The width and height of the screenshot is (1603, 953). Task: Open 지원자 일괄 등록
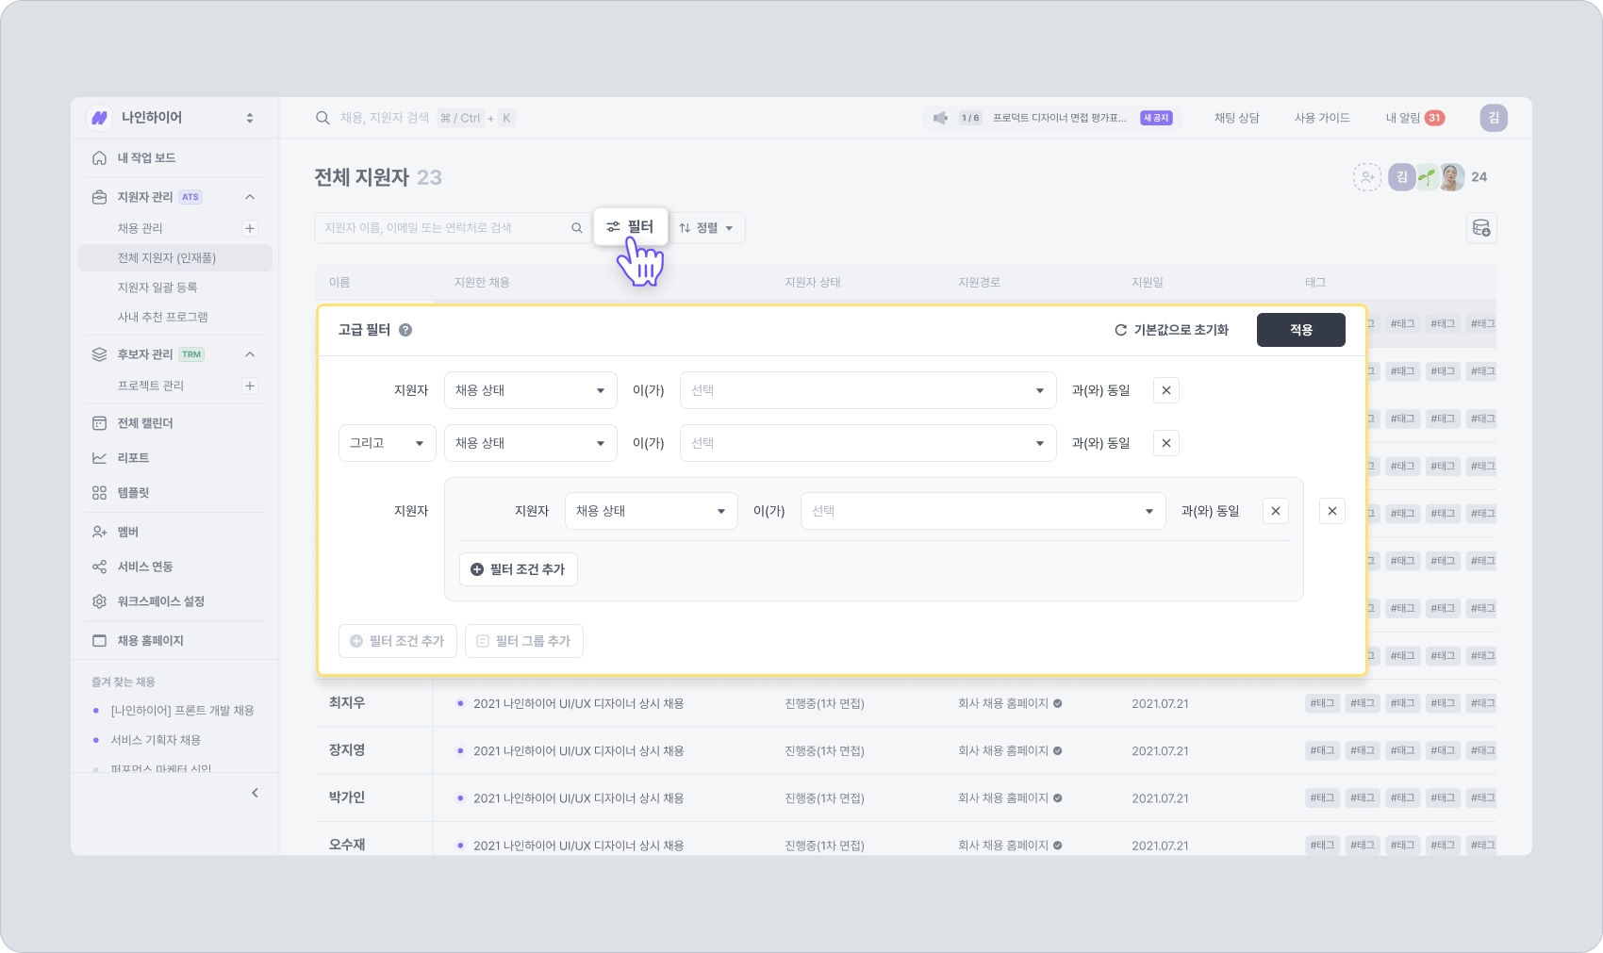tap(157, 288)
